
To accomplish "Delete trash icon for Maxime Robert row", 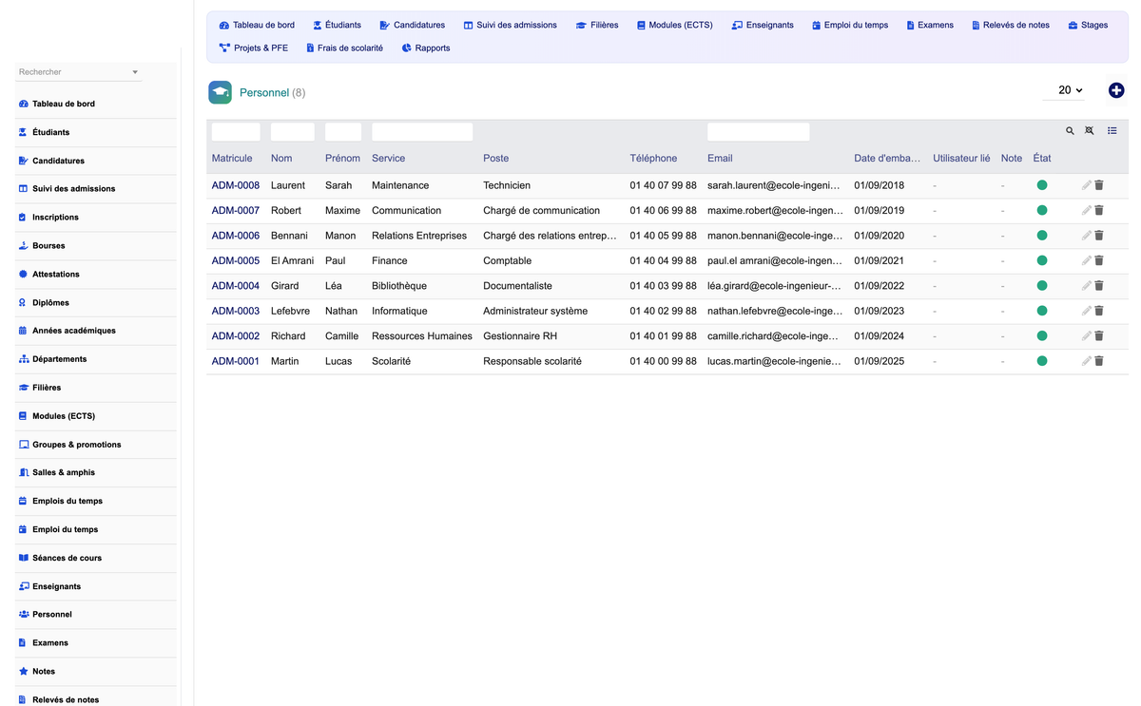I will [1099, 210].
